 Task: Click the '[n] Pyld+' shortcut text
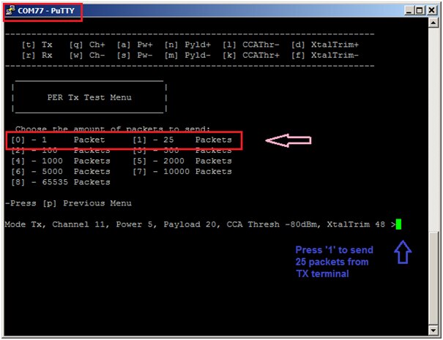point(187,45)
